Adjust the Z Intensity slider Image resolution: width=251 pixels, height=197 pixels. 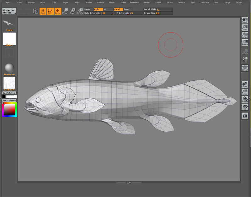[128, 13]
